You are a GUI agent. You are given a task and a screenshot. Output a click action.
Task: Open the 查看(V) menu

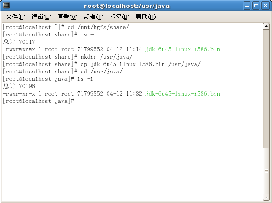(x=67, y=17)
